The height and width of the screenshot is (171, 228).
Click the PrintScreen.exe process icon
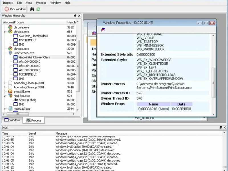[x=10, y=53]
